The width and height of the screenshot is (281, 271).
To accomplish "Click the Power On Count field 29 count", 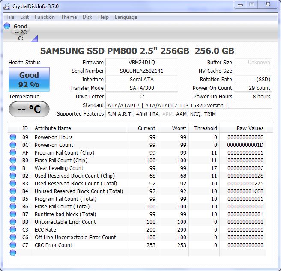I will [253, 88].
